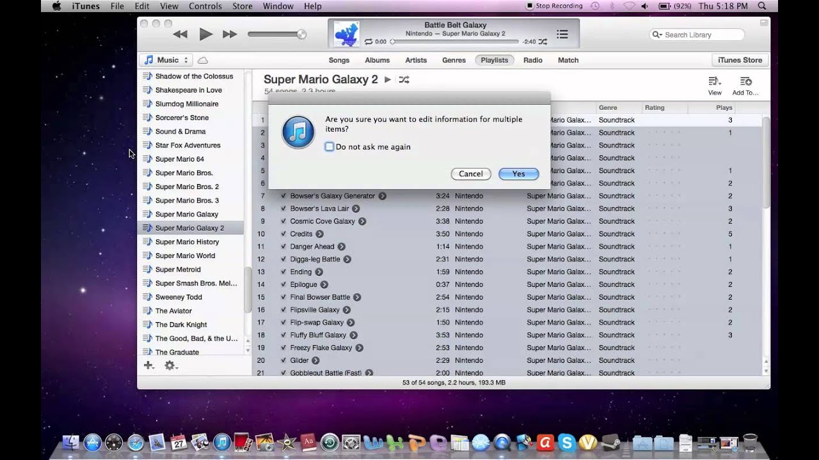The width and height of the screenshot is (819, 460).
Task: Adjust the volume slider
Action: (x=277, y=34)
